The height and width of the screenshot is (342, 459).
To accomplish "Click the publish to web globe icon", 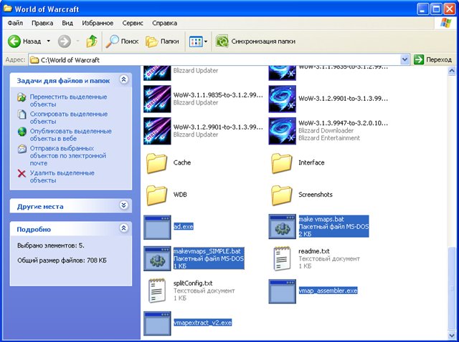I will point(22,132).
